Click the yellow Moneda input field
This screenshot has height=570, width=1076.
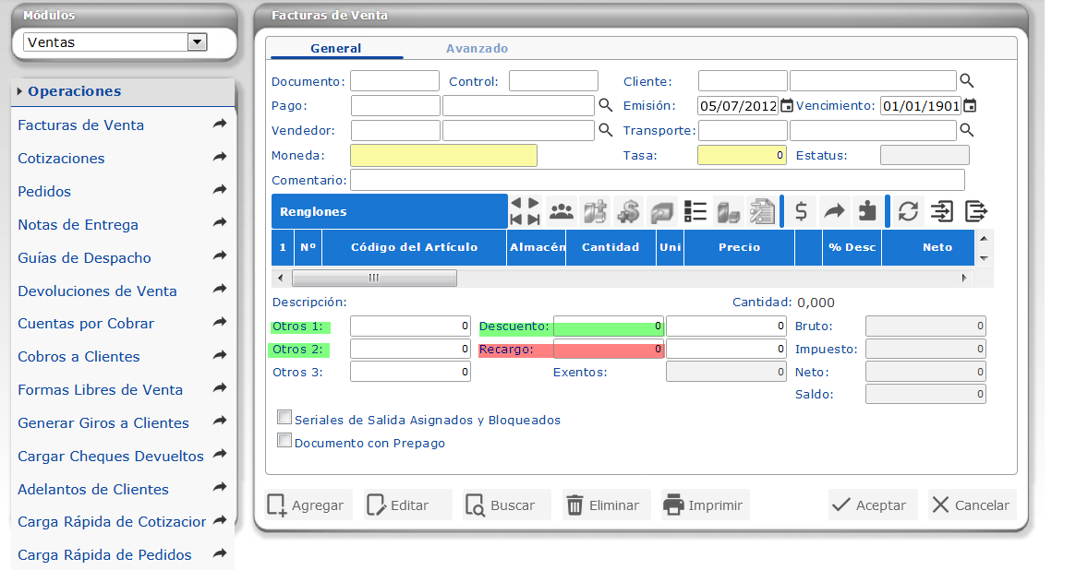tap(443, 155)
